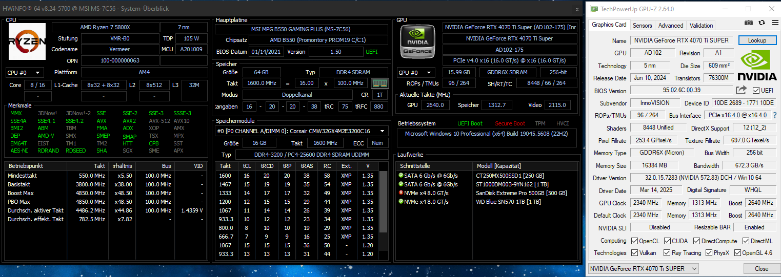The height and width of the screenshot is (277, 781).
Task: Click green status icon of WD Blue SN570
Action: coord(401,202)
